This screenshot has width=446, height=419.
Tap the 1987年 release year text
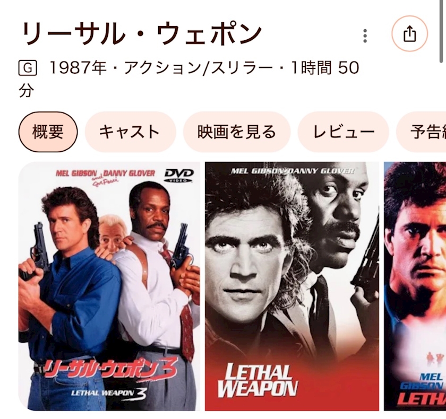click(78, 68)
